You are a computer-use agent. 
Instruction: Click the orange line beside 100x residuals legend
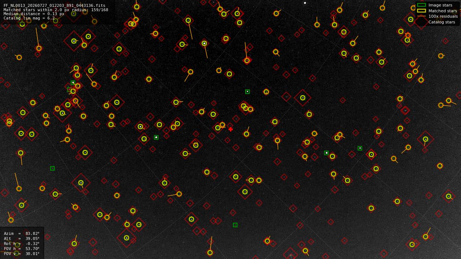421,16
